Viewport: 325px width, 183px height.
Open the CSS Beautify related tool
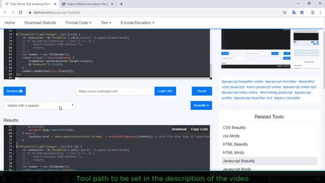[x=234, y=128]
